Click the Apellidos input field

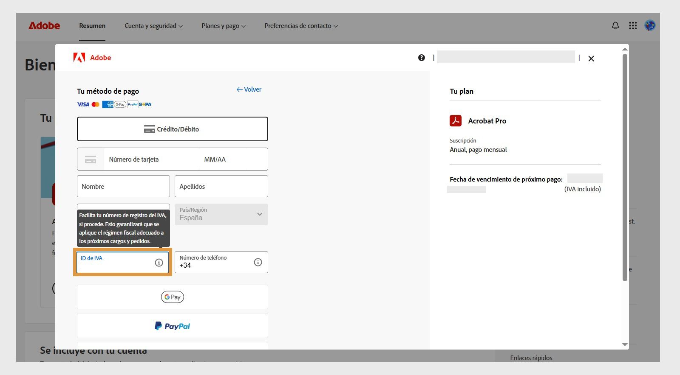click(x=221, y=186)
